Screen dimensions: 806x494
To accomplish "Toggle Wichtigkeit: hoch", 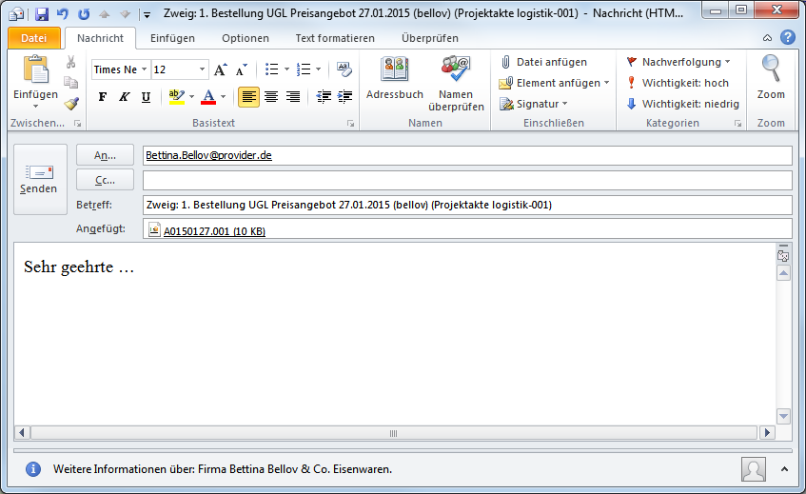I will tap(678, 83).
